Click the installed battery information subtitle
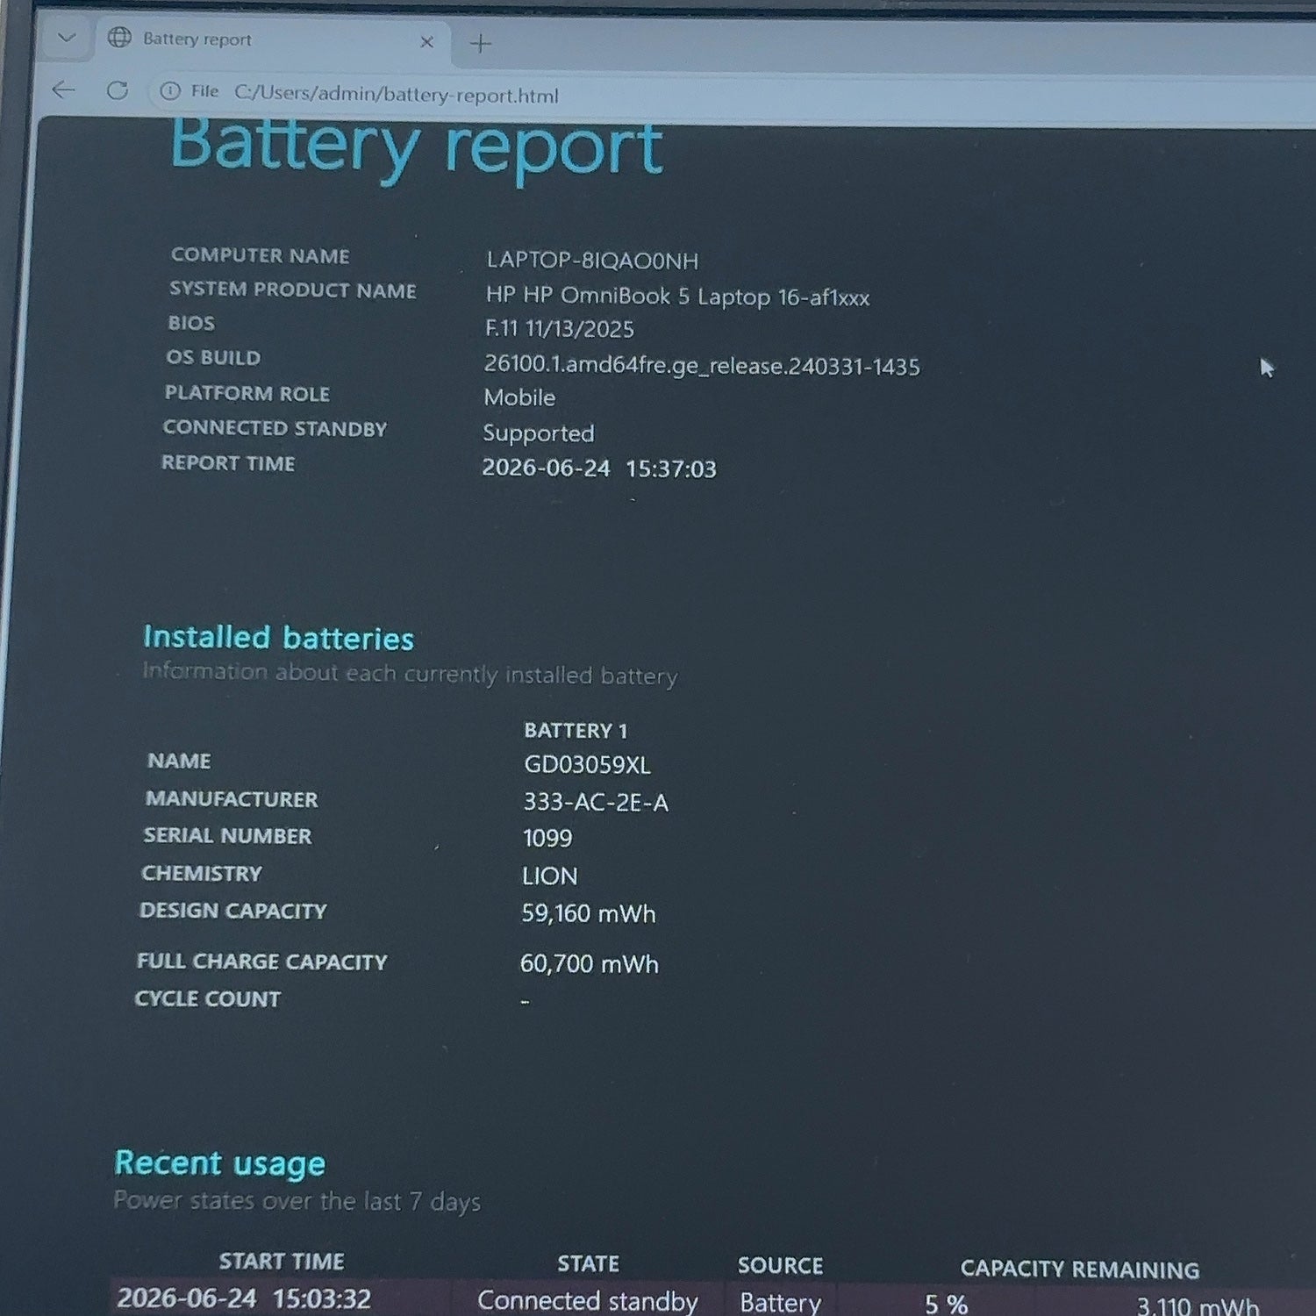 coord(410,674)
